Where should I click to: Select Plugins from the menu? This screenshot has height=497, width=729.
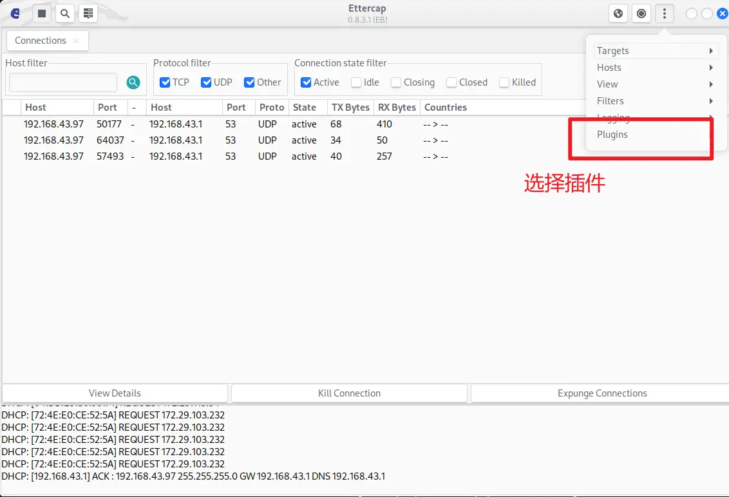coord(612,135)
